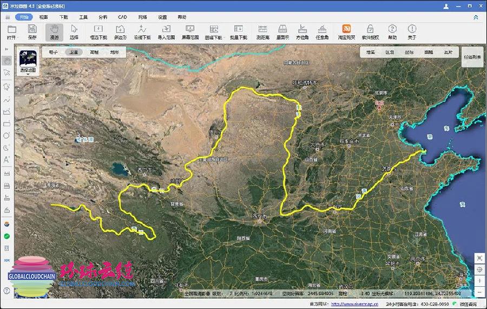Zoom in with the map plus button

pyautogui.click(x=479, y=281)
